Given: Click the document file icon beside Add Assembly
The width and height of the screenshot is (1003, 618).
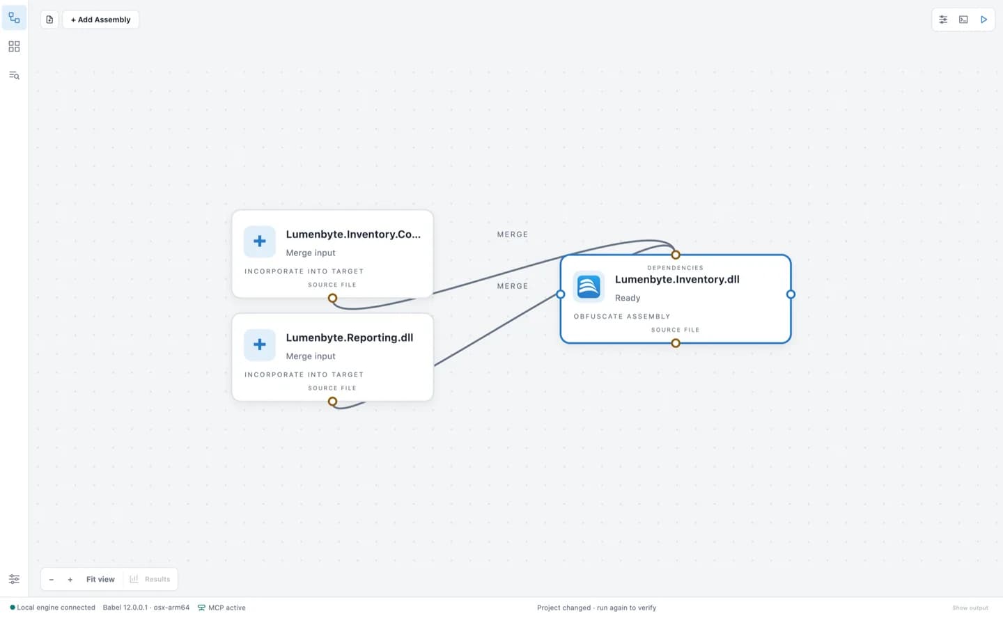Looking at the screenshot, I should [49, 19].
